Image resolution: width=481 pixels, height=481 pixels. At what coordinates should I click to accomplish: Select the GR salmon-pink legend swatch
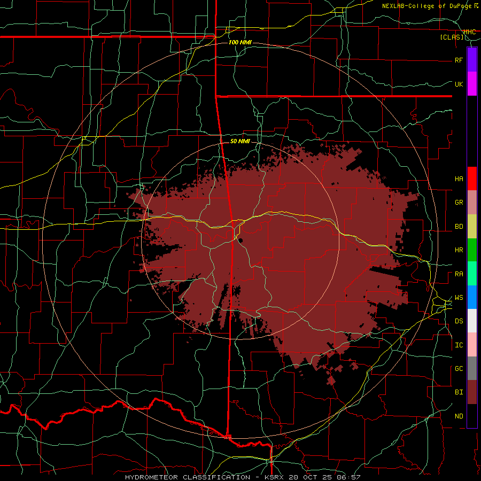472,202
